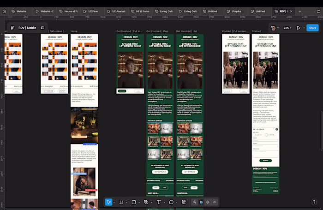Check the brand checkbox in Contact form
Image resolution: width=323 pixels, height=210 pixels.
point(254,135)
